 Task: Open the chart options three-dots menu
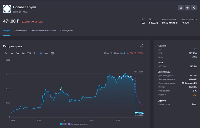(141, 46)
